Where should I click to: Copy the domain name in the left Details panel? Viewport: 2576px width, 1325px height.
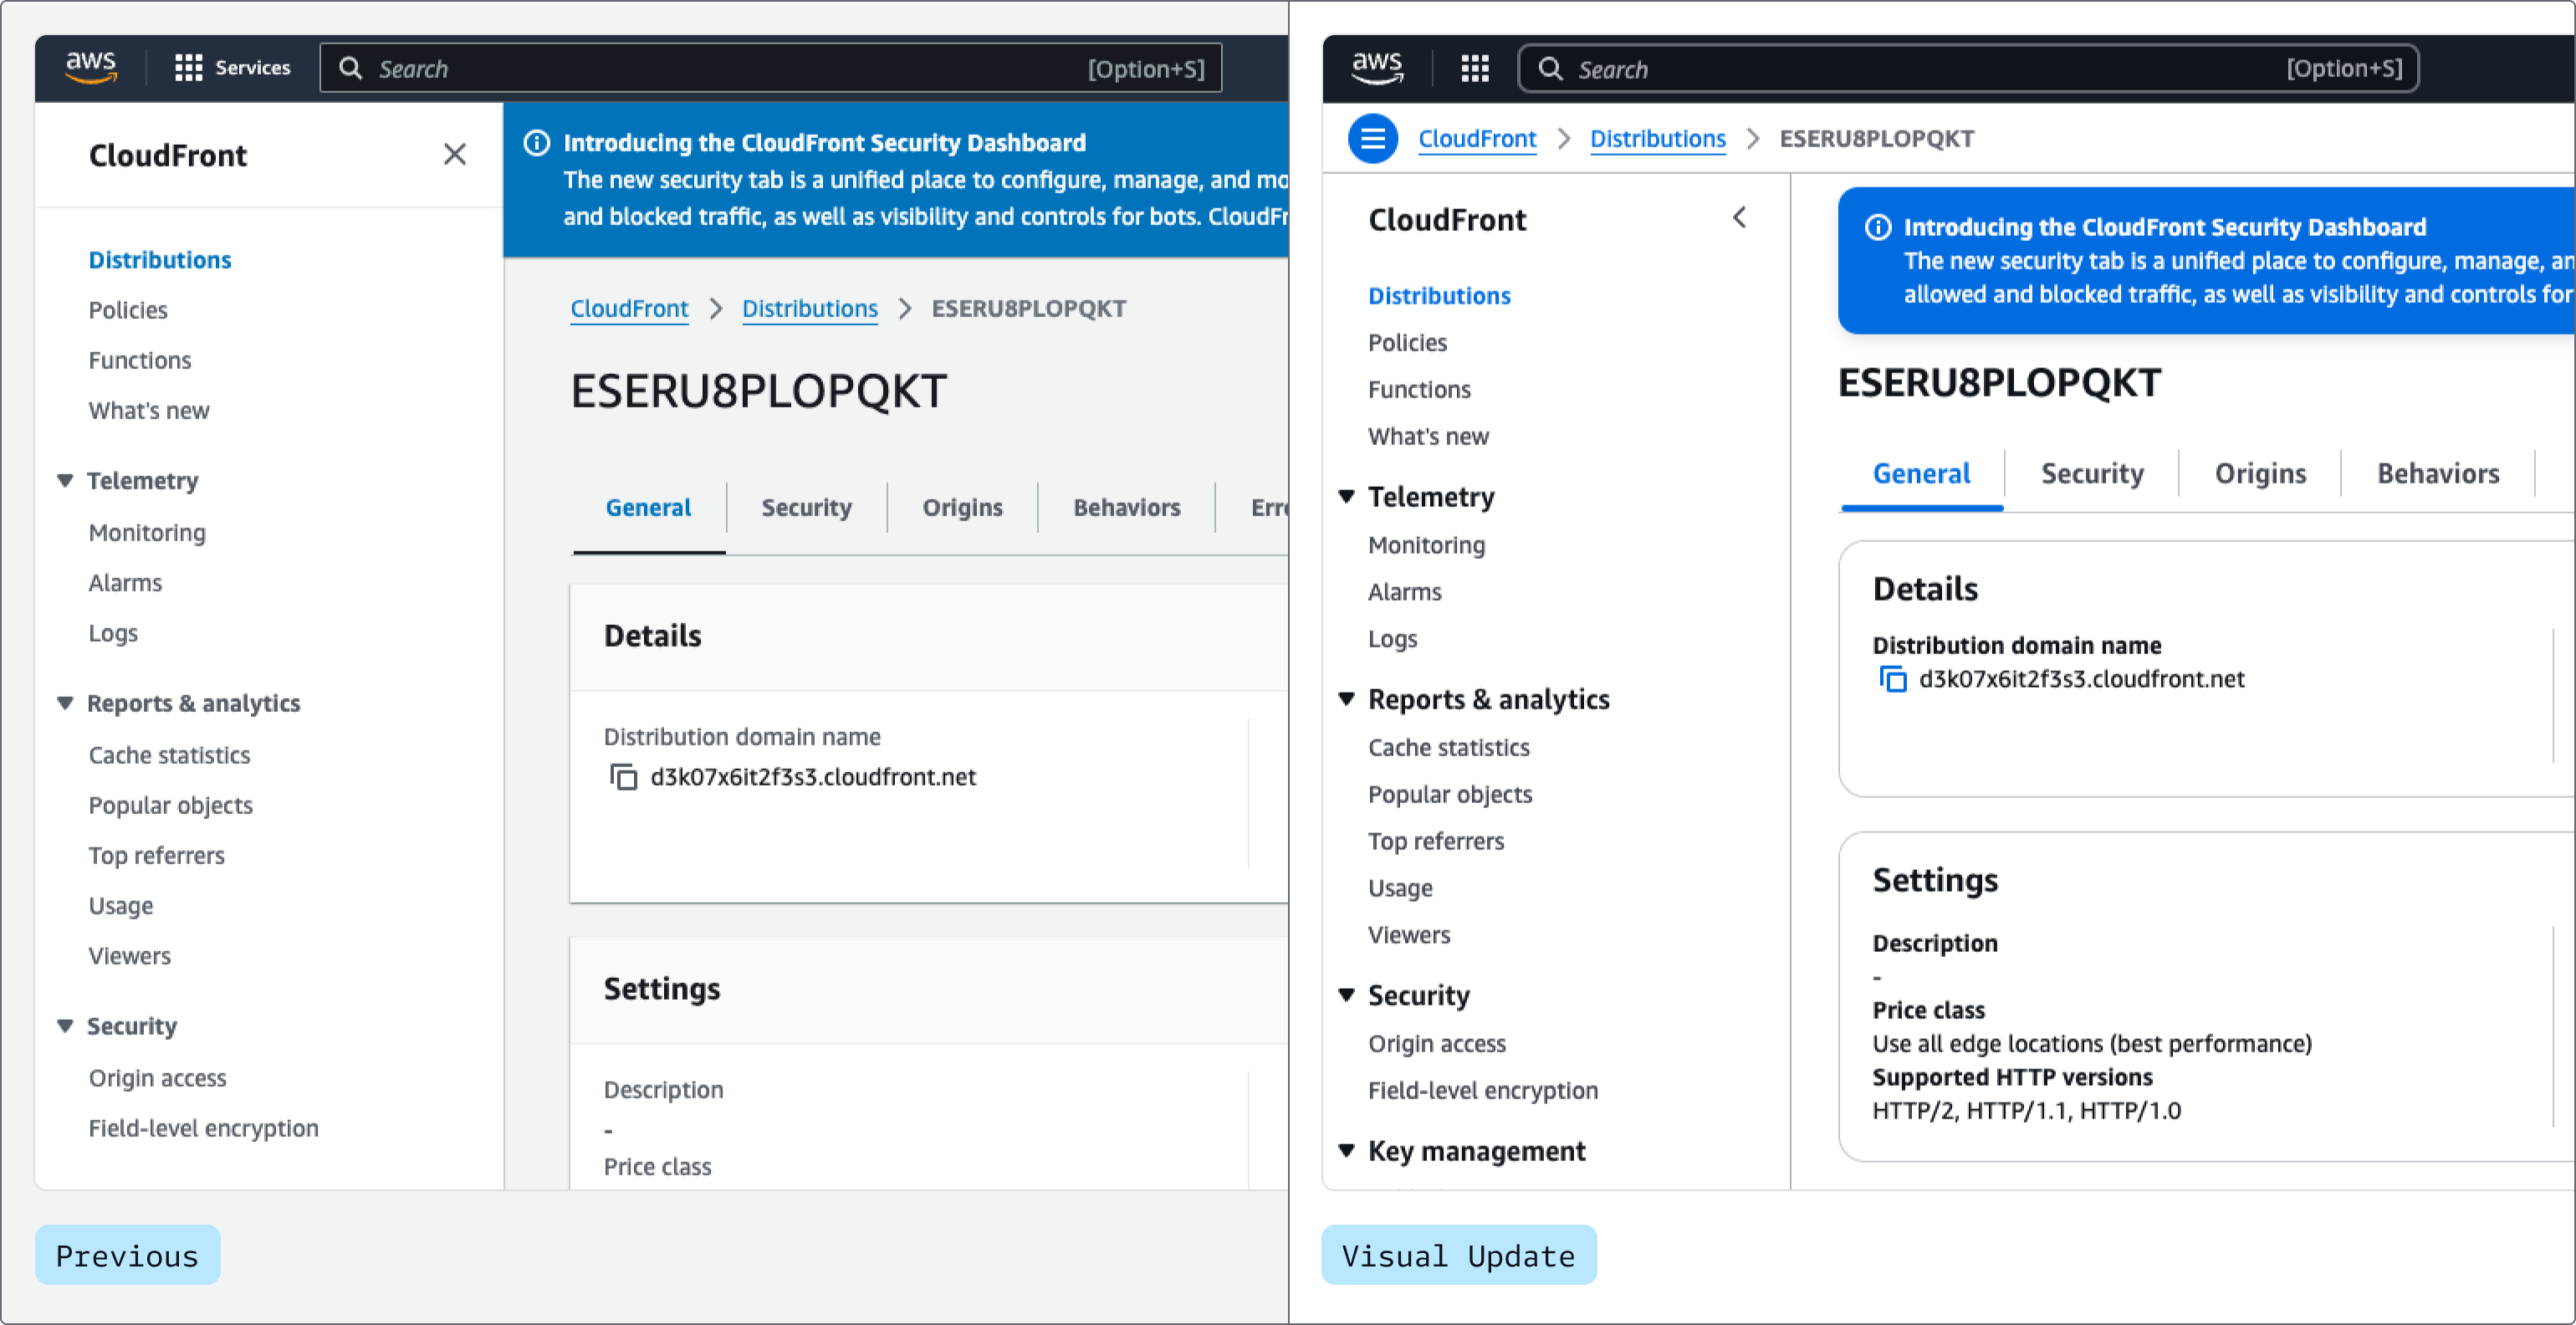623,777
